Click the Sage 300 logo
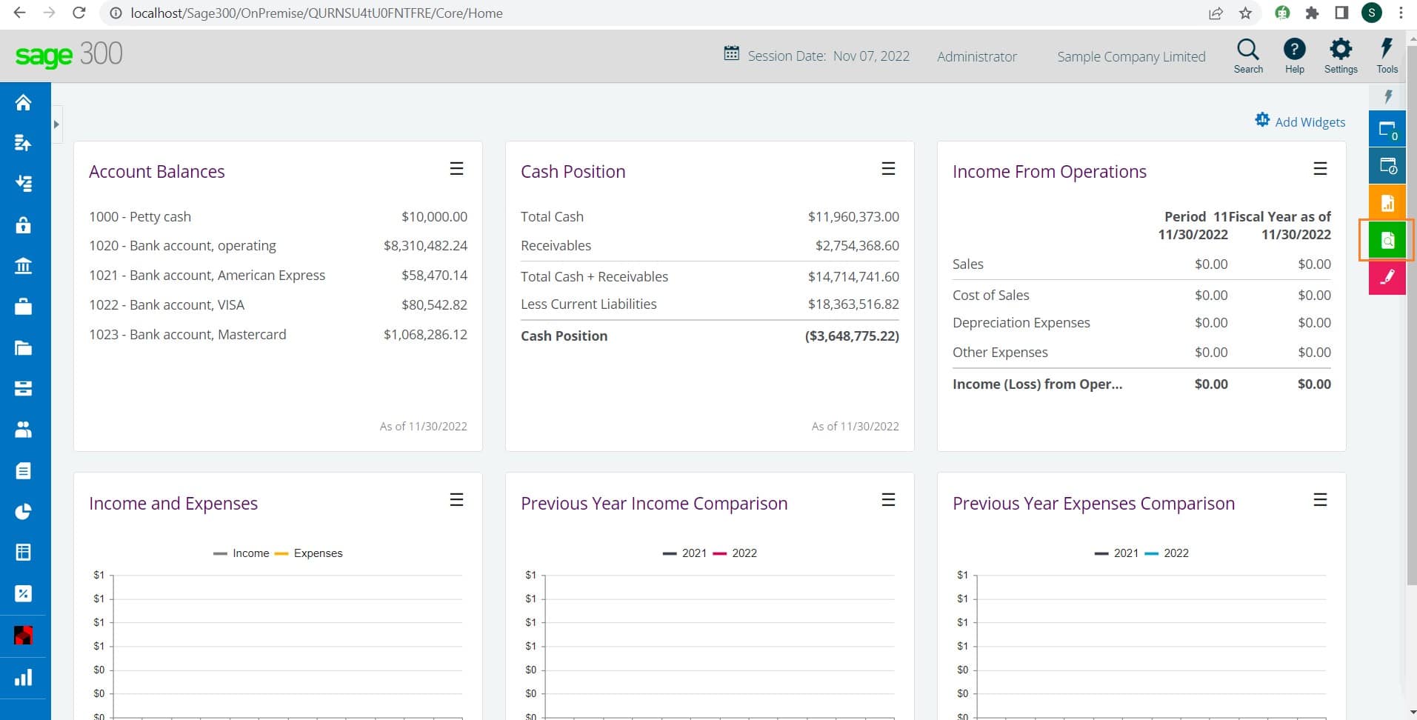 point(69,55)
